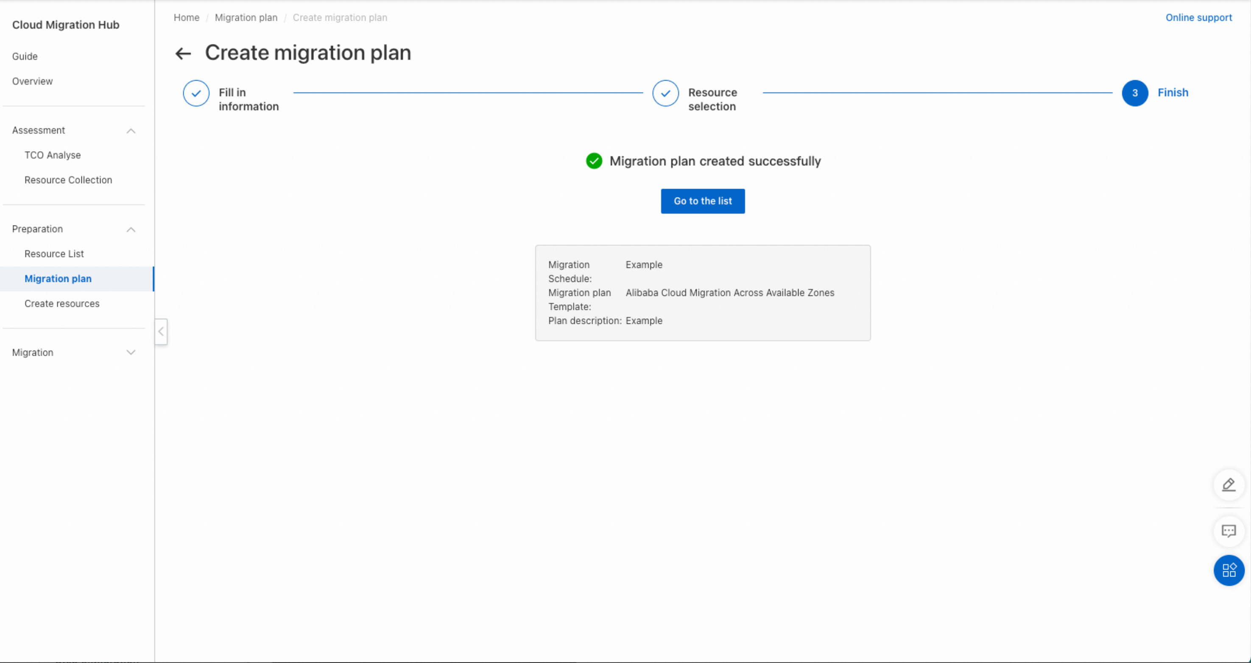Go to Home via the breadcrumb
1251x663 pixels.
click(187, 17)
